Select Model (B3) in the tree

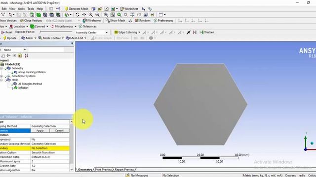tap(13, 64)
